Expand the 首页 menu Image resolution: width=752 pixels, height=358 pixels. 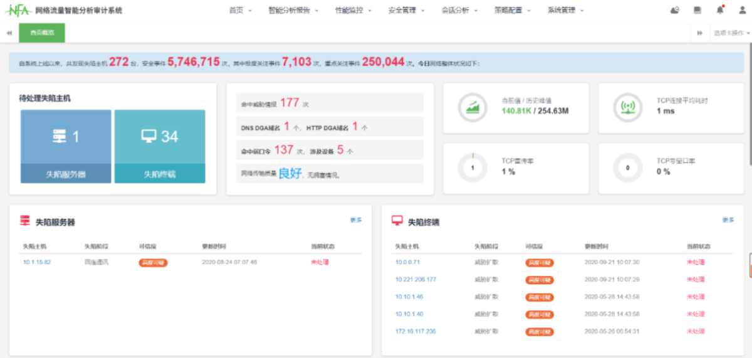pyautogui.click(x=240, y=11)
